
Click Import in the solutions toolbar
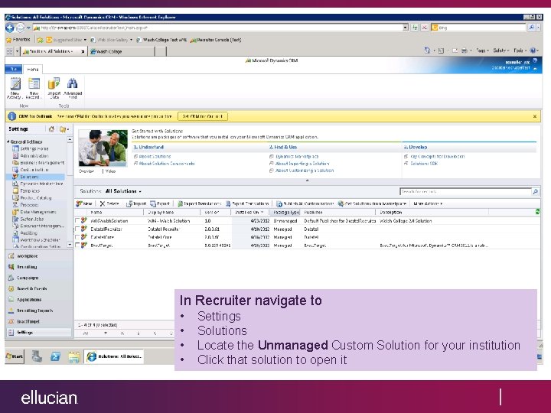coord(136,203)
